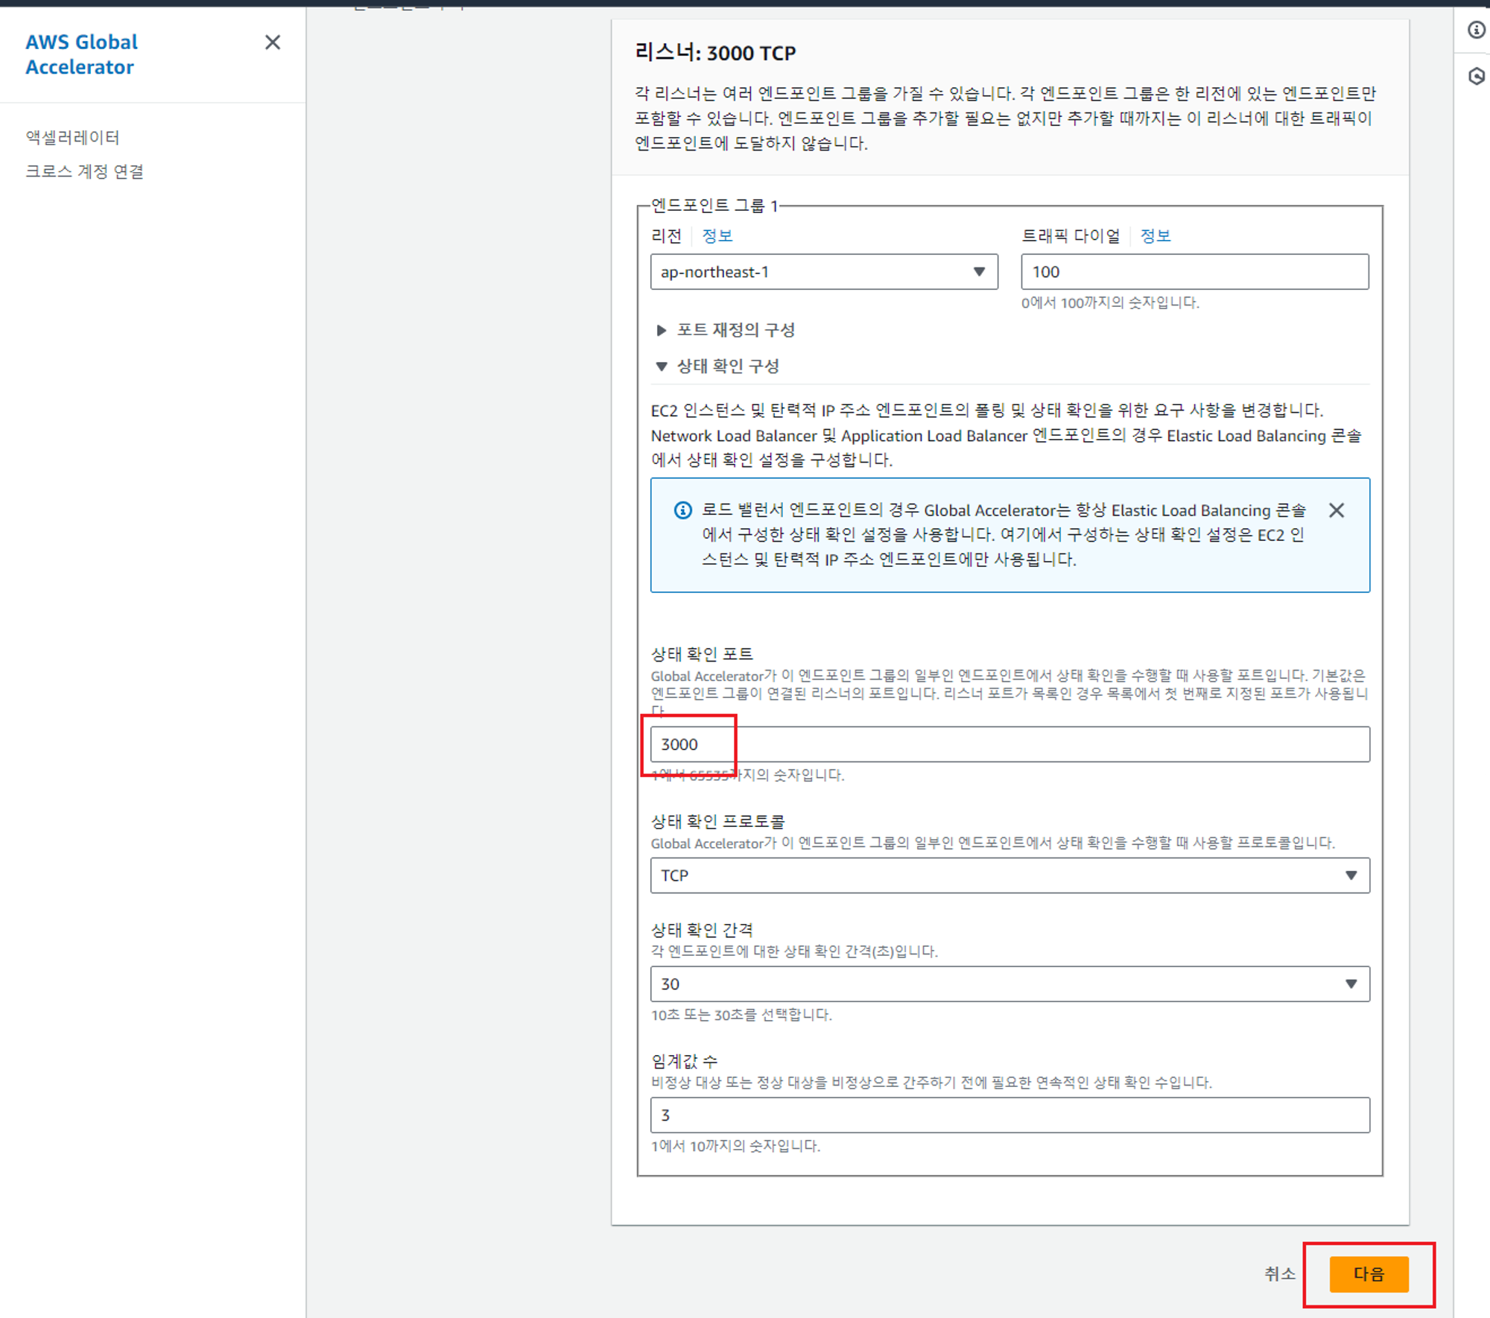The width and height of the screenshot is (1490, 1318).
Task: Open the 정보 link next to 트래픽 다이얼
Action: (x=1155, y=236)
